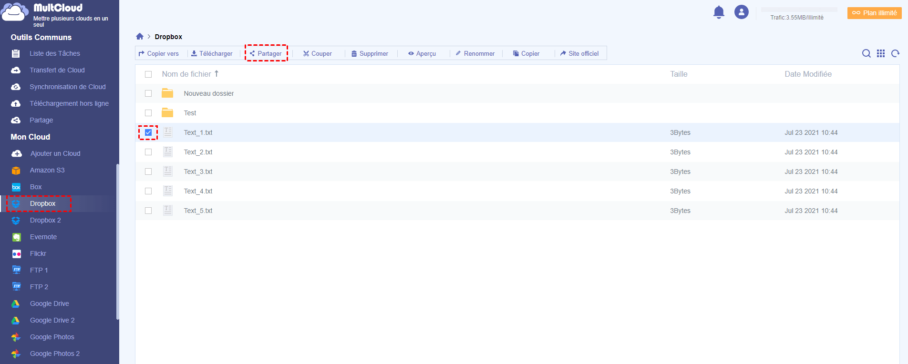The image size is (908, 364).
Task: Click the Test folder icon
Action: [167, 112]
